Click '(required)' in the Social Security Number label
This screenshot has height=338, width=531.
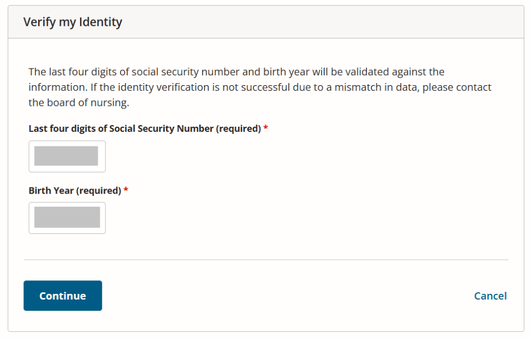pyautogui.click(x=238, y=129)
